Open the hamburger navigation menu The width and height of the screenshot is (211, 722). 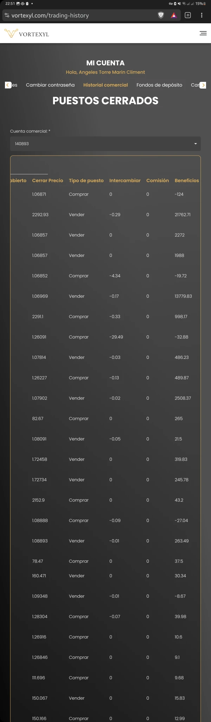tap(203, 33)
